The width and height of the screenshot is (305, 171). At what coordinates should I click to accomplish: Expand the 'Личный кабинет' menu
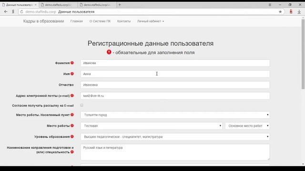(151, 21)
